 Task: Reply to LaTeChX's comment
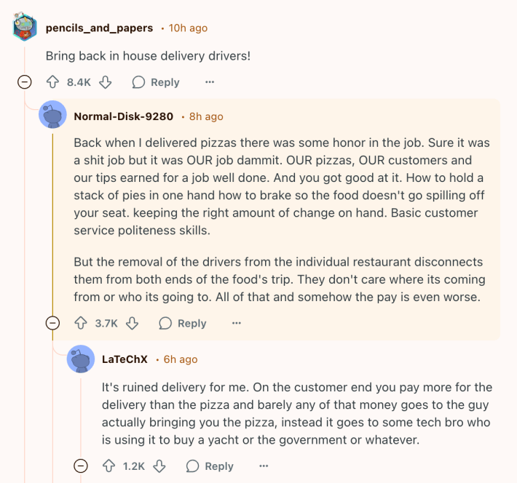pos(210,466)
